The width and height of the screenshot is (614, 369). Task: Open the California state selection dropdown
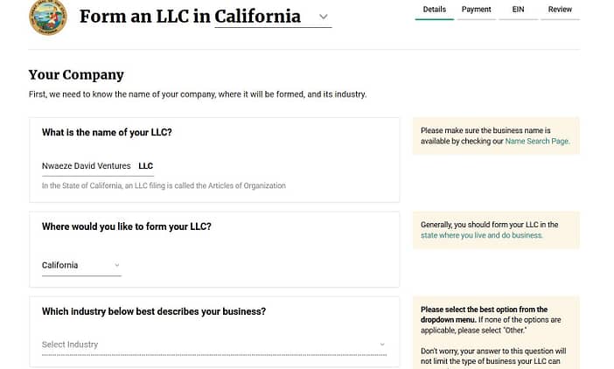click(81, 265)
